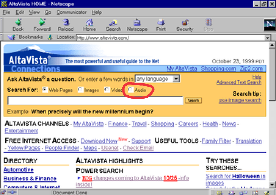The image size is (276, 195).
Task: Open Security info icon
Action: point(185,25)
